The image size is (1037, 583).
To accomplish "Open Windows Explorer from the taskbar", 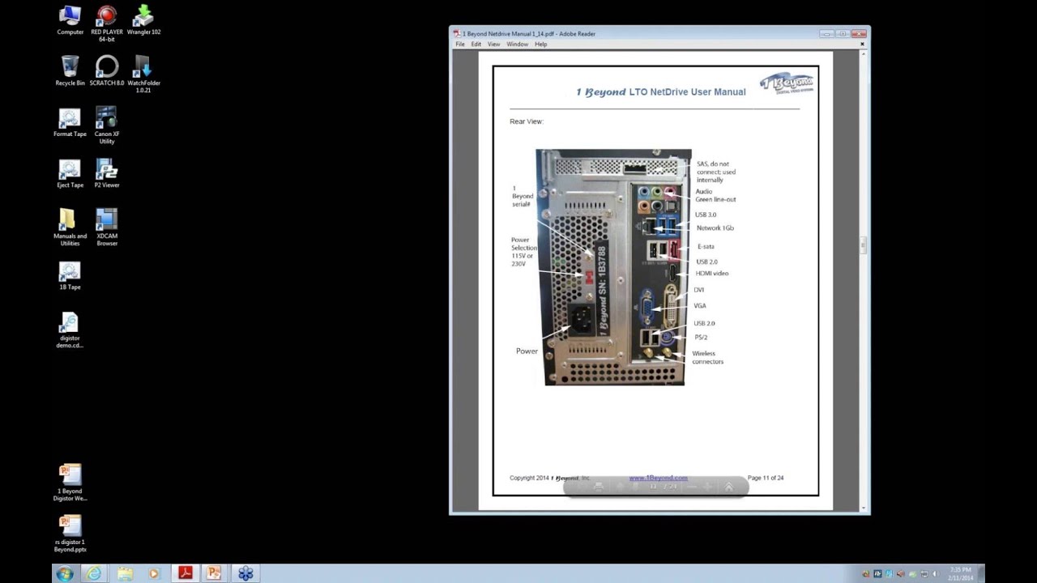I will pyautogui.click(x=124, y=573).
